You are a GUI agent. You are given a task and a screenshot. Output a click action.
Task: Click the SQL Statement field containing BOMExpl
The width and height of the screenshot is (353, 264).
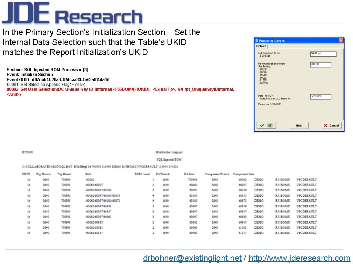pos(323,54)
